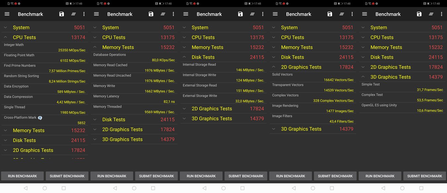The width and height of the screenshot is (447, 193).
Task: Select the Integer Math result row
Action: (x=45, y=48)
